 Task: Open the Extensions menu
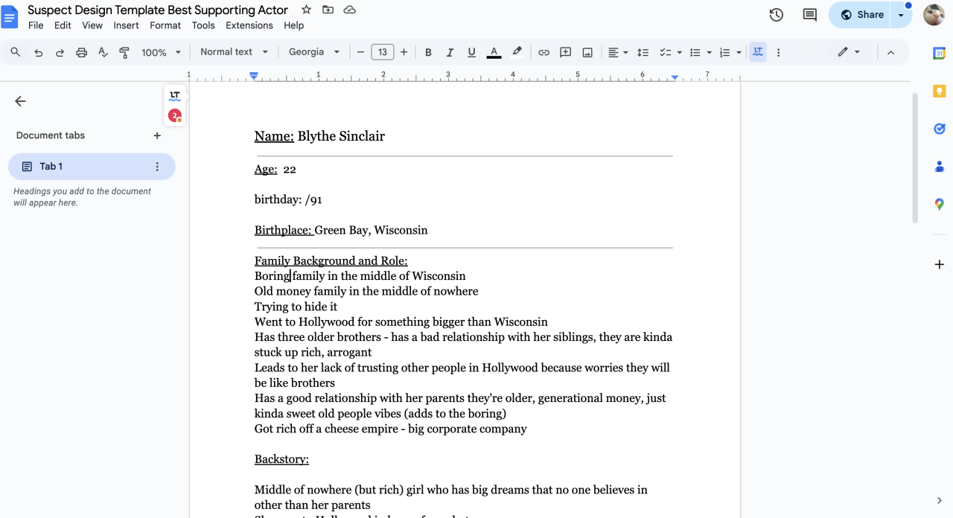point(249,25)
